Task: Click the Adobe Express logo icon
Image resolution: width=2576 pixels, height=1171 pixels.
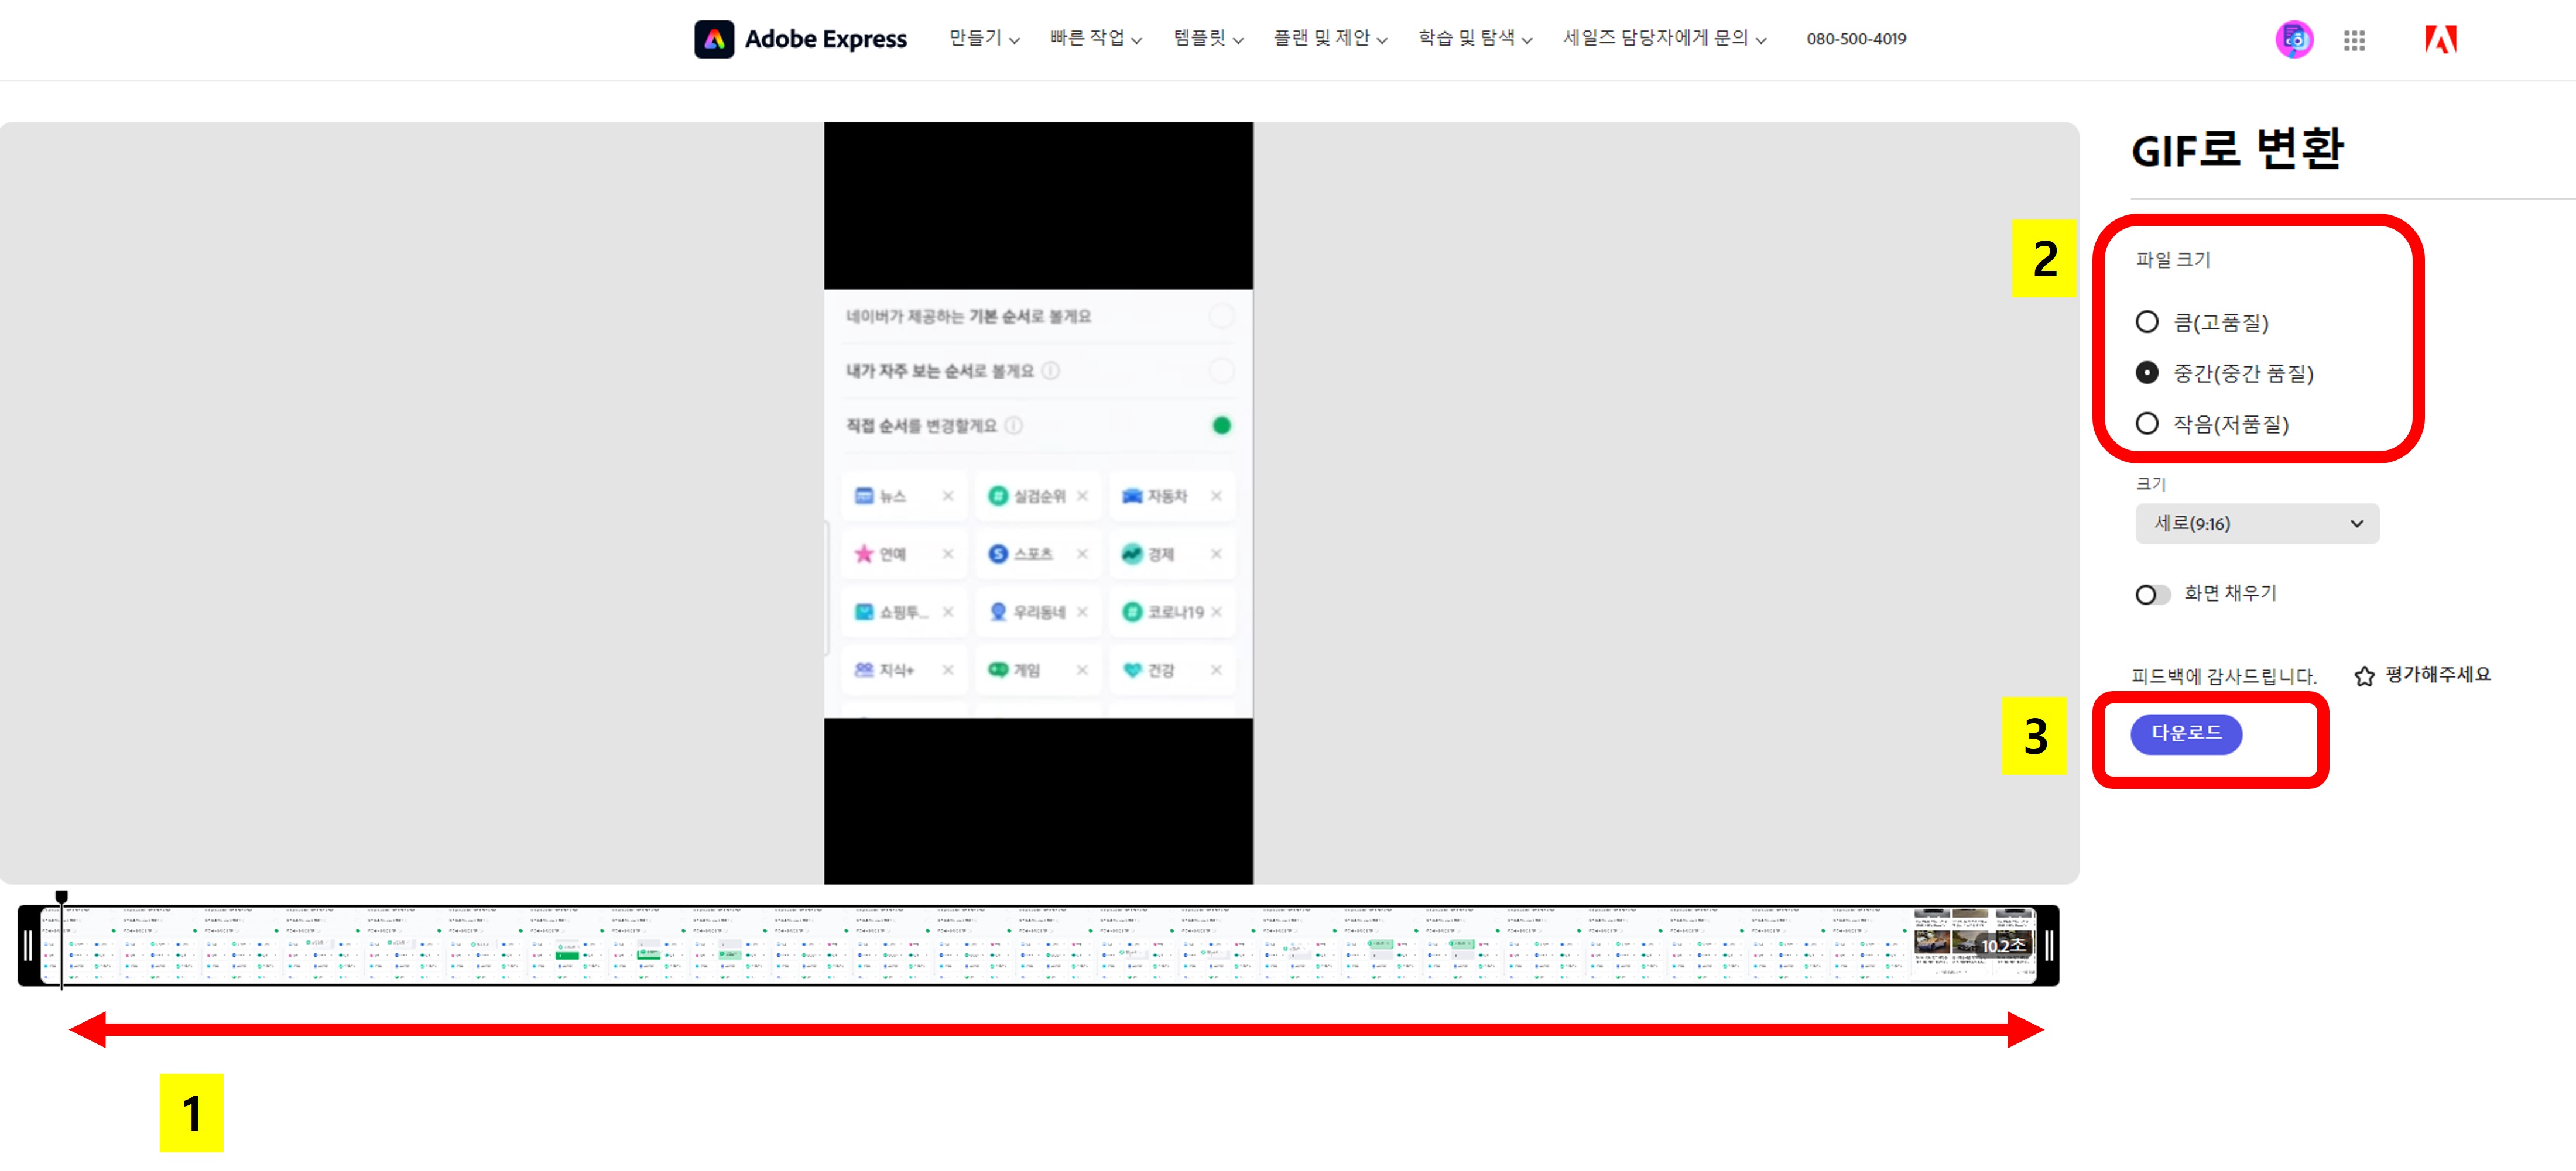Action: click(714, 39)
